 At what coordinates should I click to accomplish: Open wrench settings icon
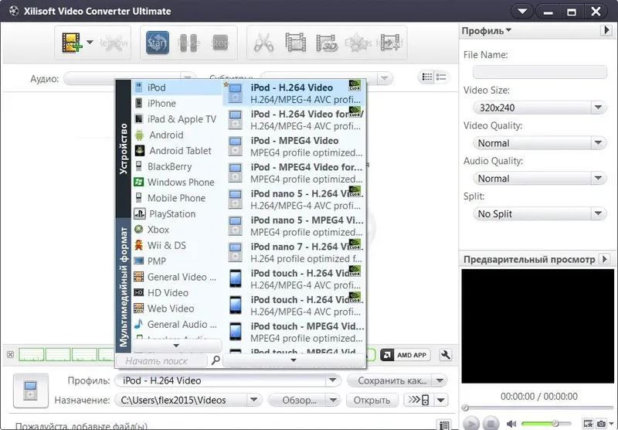click(446, 355)
